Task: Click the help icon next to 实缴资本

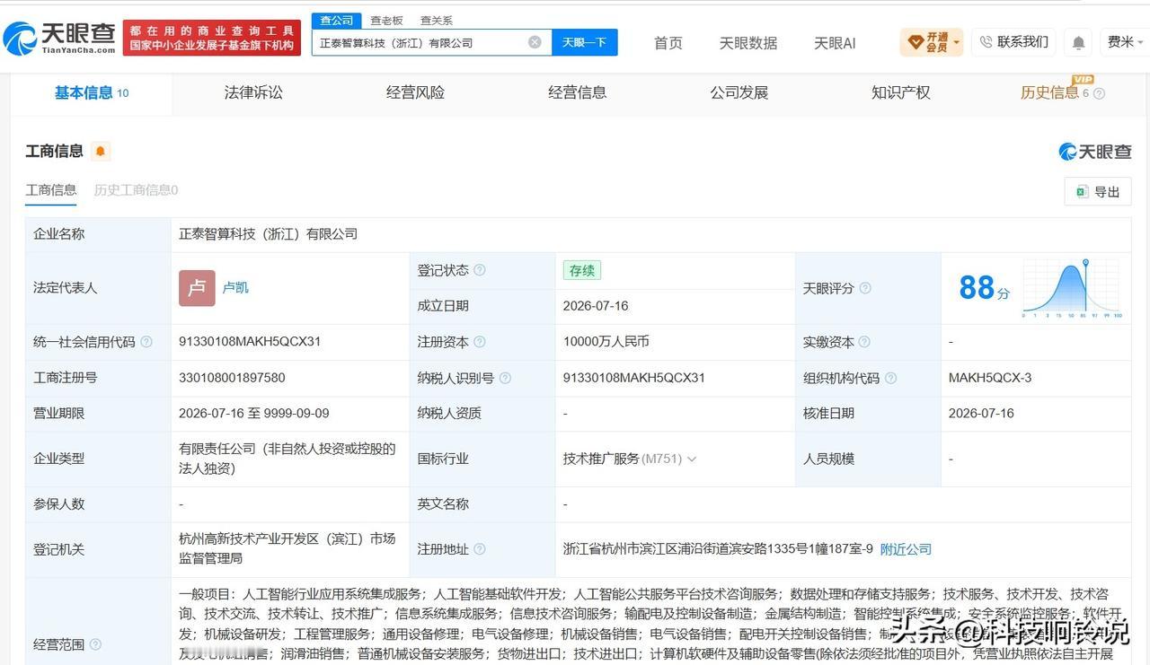Action: point(864,342)
